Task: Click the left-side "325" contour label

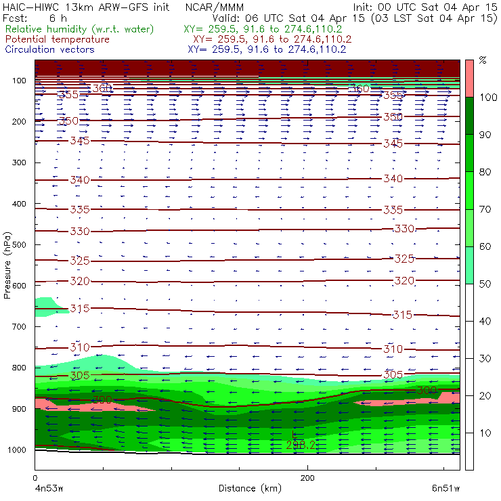Action: (80, 261)
